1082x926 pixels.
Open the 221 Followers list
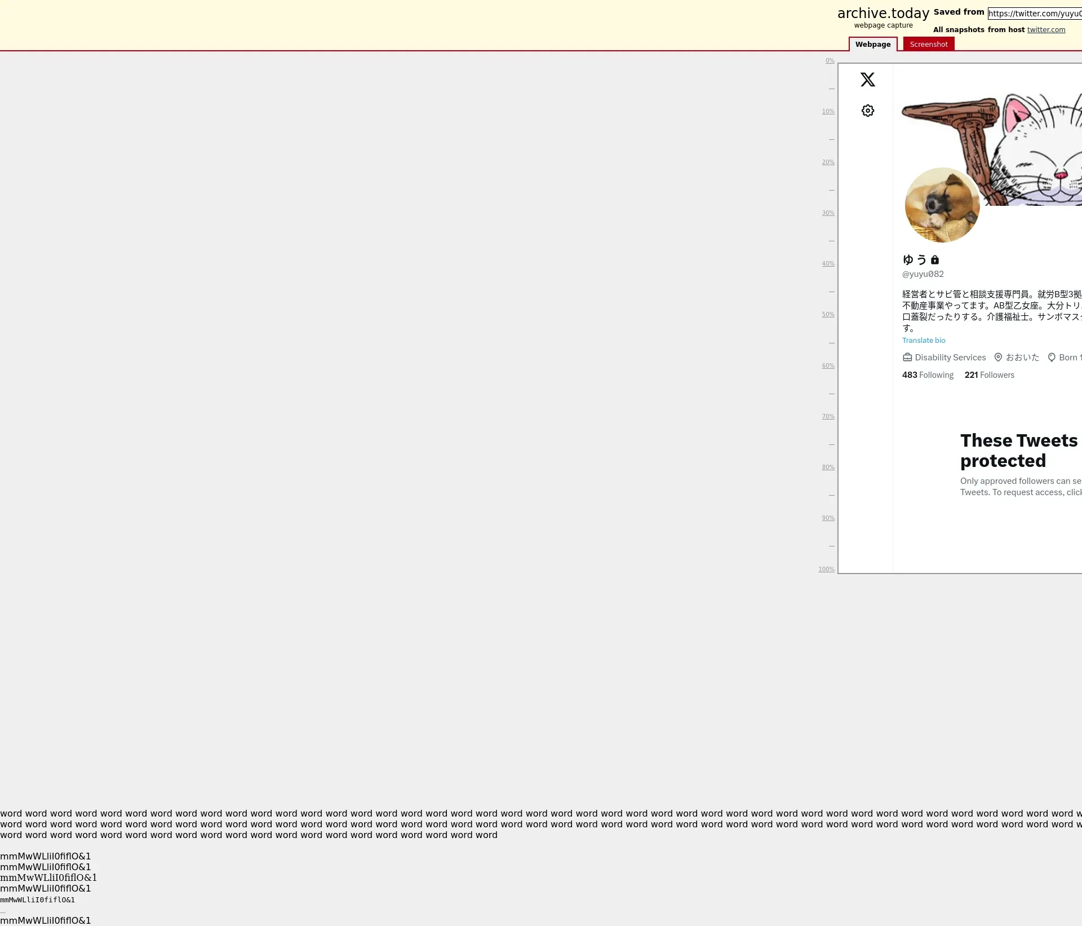(989, 375)
